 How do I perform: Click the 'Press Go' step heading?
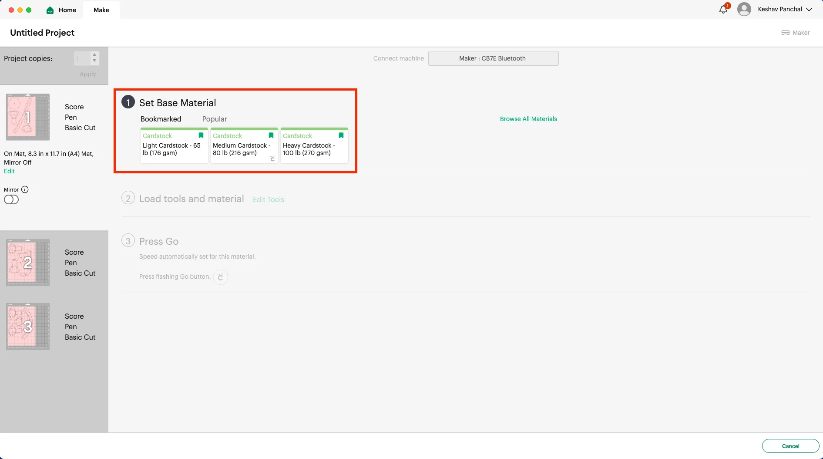[x=159, y=241]
